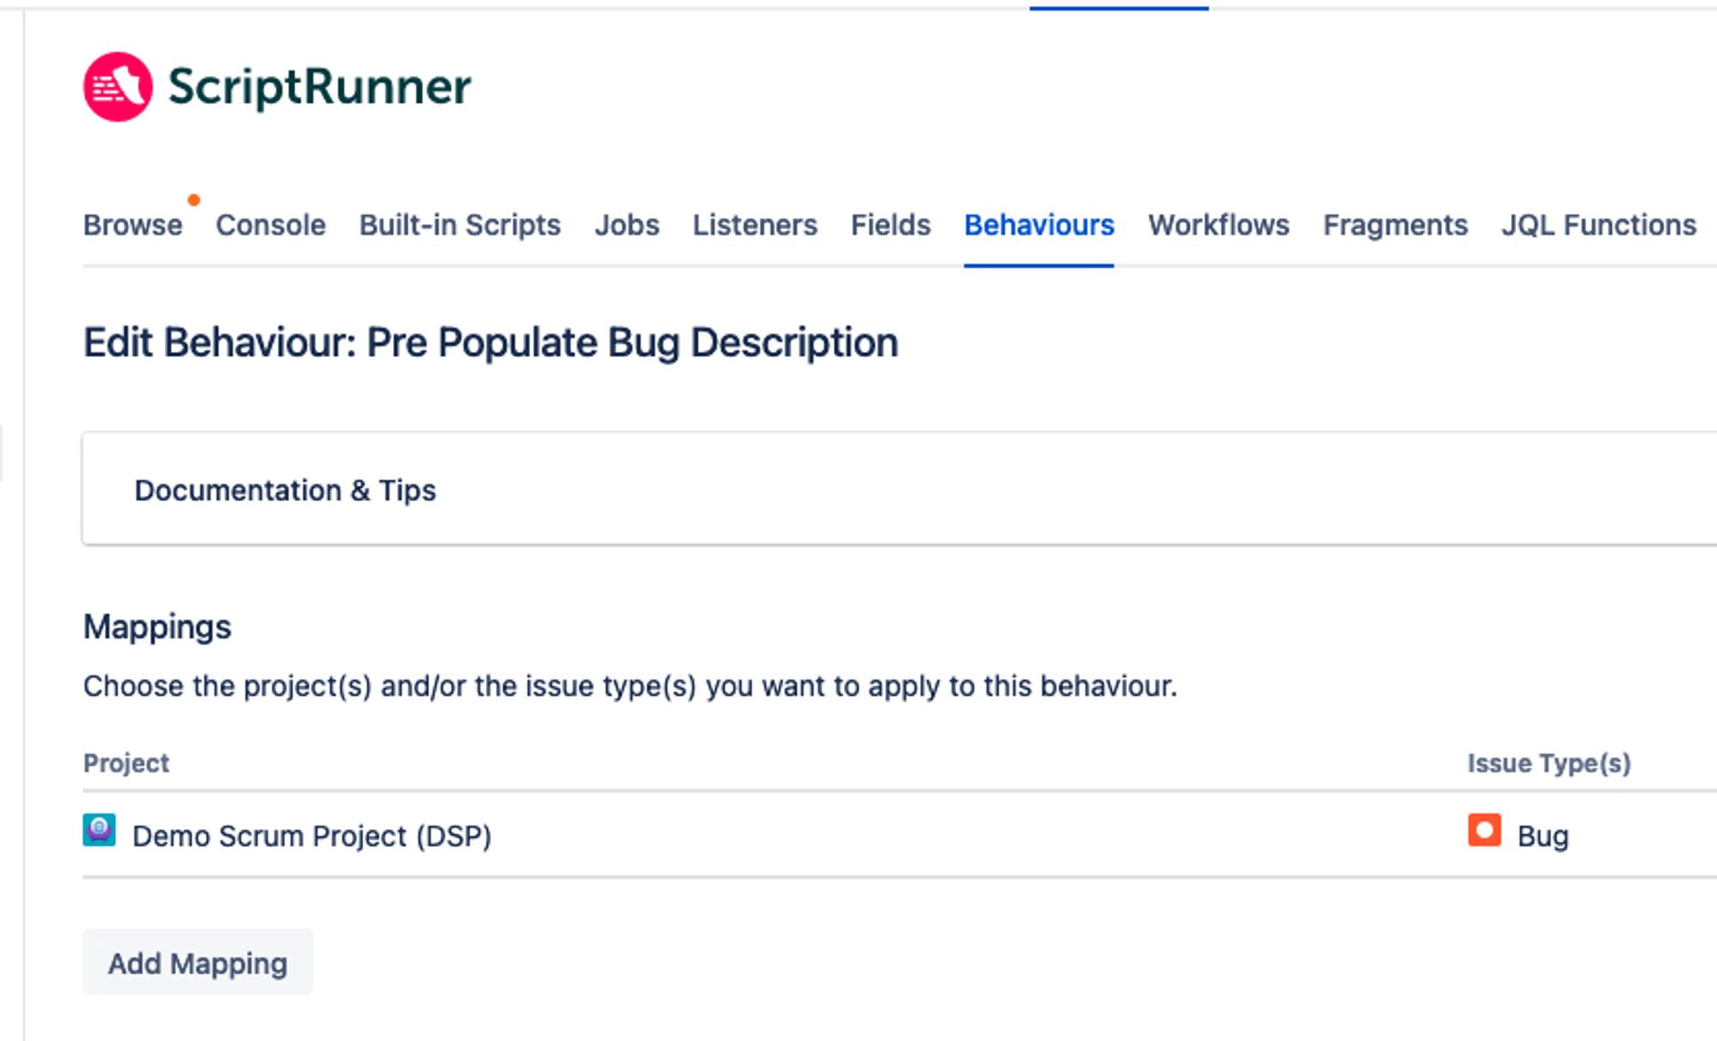Click the Bug issue type label
This screenshot has width=1717, height=1041.
click(1543, 836)
